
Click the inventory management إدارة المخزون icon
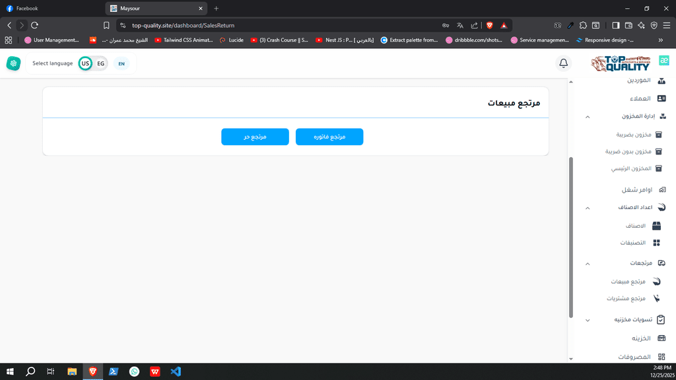tap(663, 116)
